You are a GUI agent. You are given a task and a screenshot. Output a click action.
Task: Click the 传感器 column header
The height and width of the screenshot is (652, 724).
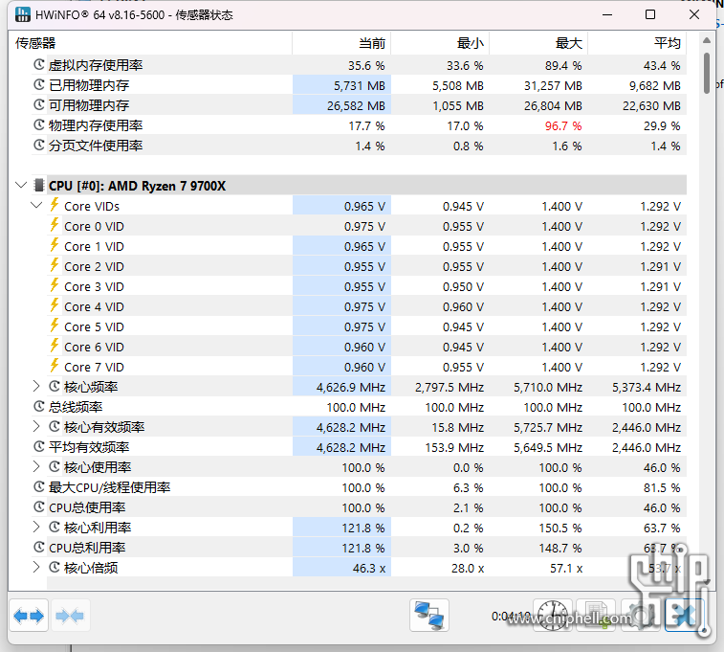click(150, 43)
